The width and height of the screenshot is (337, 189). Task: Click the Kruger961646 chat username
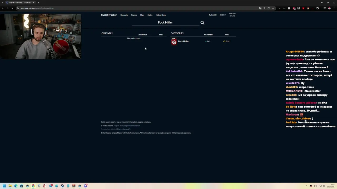295,52
